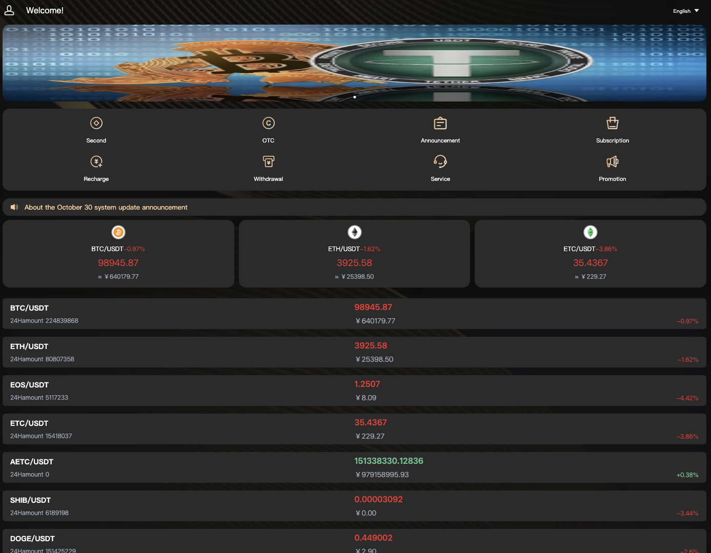Click the ETC/USDT card price 35.4367

pyautogui.click(x=591, y=263)
